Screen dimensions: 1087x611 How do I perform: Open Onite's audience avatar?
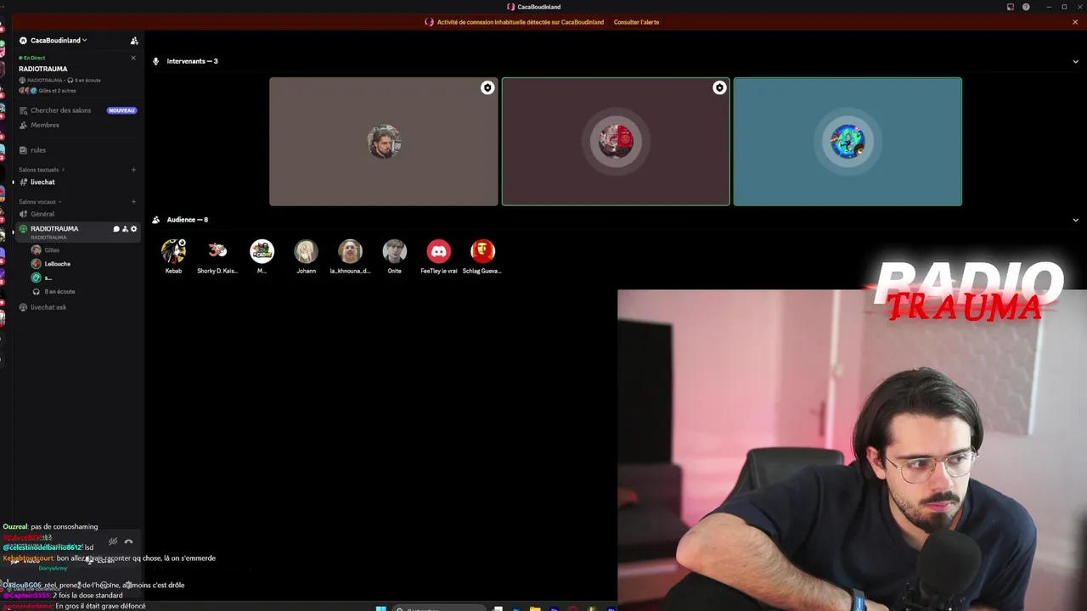pyautogui.click(x=394, y=251)
